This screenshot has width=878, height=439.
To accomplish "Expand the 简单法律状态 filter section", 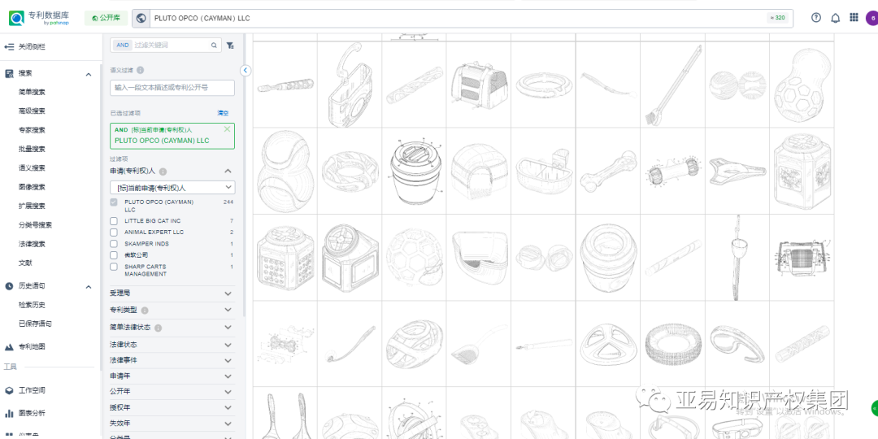I will pos(228,327).
